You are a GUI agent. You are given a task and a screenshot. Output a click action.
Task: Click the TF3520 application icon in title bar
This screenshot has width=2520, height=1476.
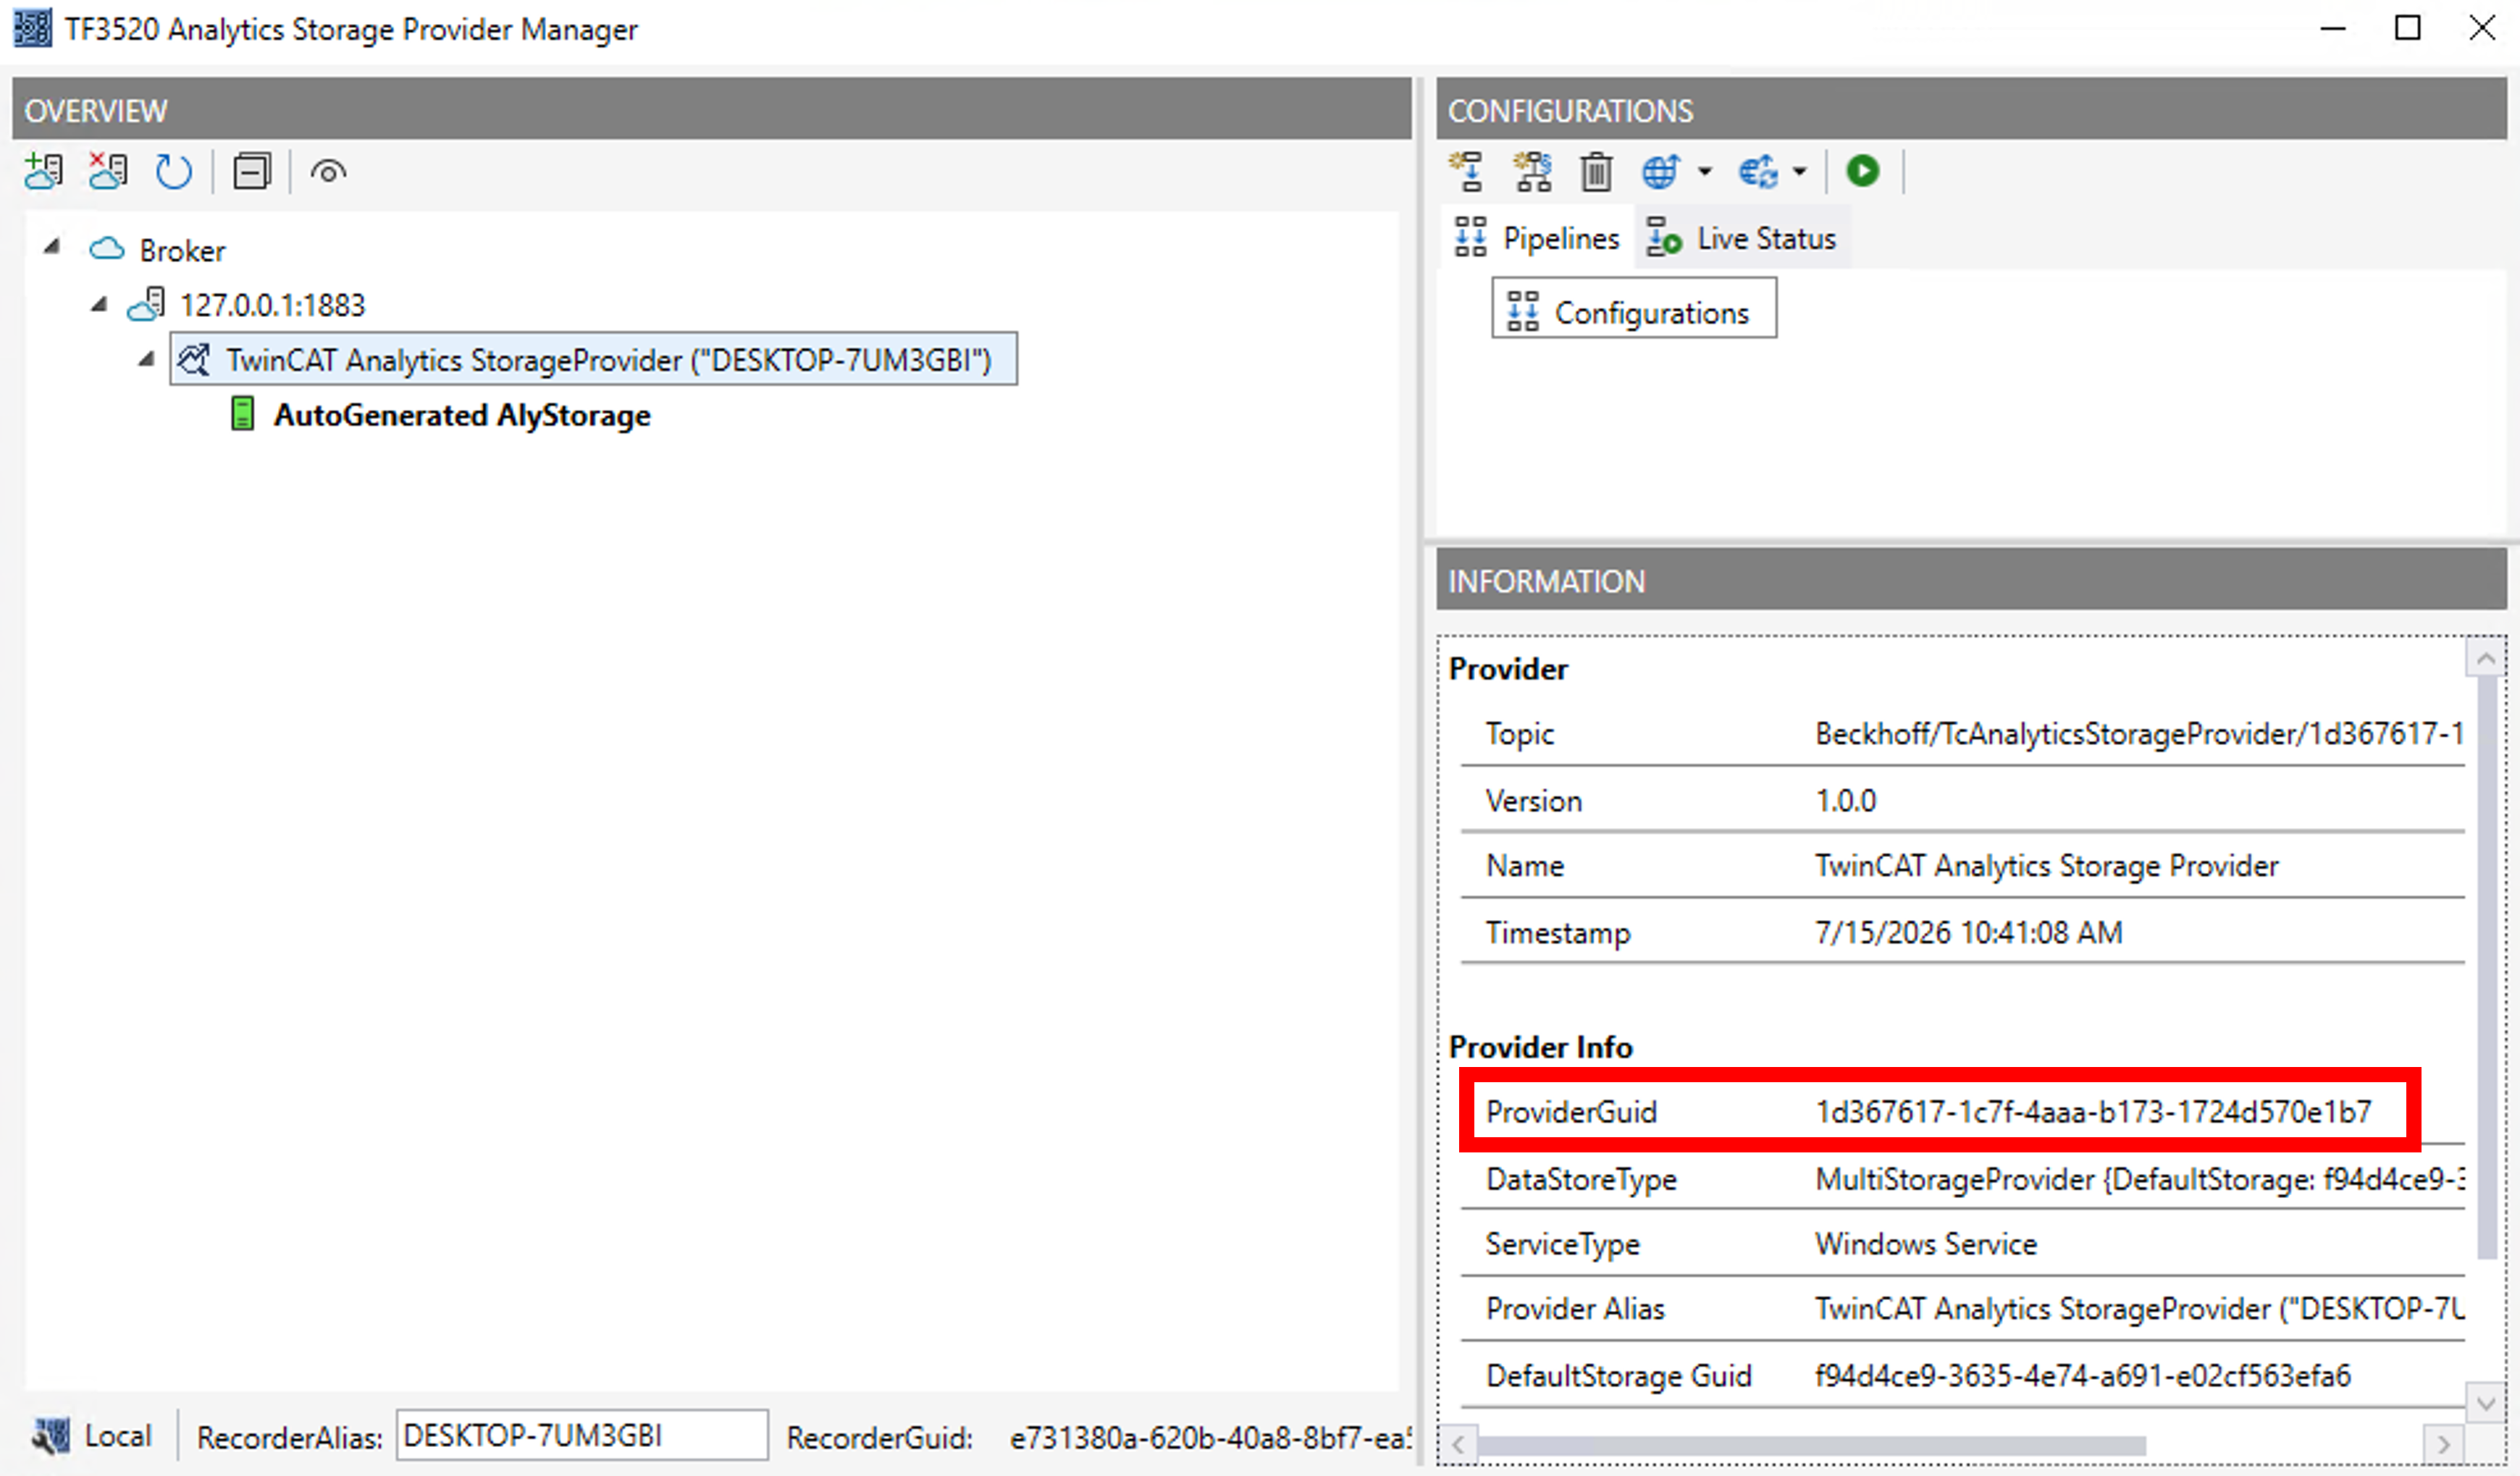point(32,28)
